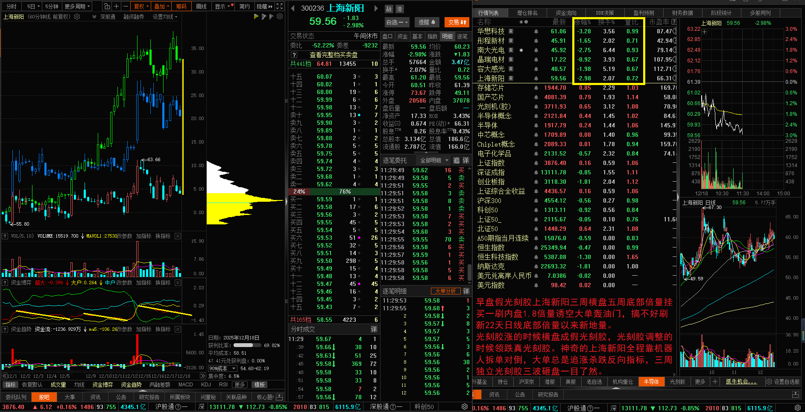Zoom out chart with minus icon
The image size is (805, 412).
tap(125, 6)
